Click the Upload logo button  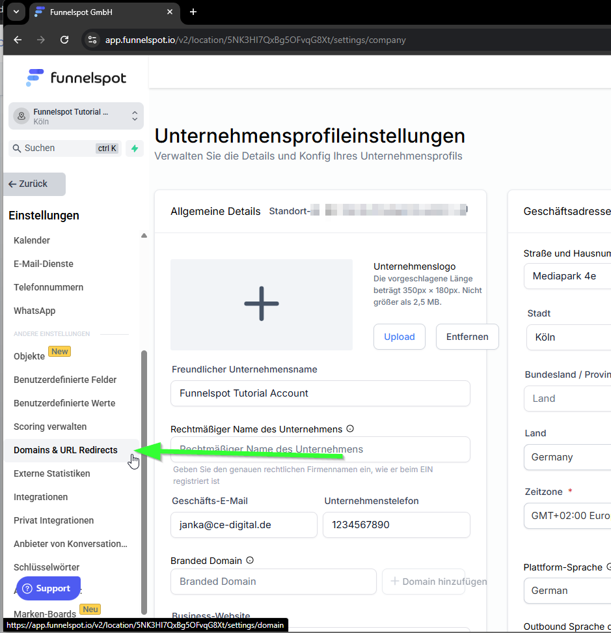click(x=400, y=337)
